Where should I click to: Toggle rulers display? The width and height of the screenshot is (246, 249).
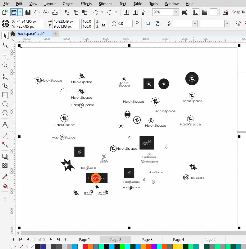(196, 12)
